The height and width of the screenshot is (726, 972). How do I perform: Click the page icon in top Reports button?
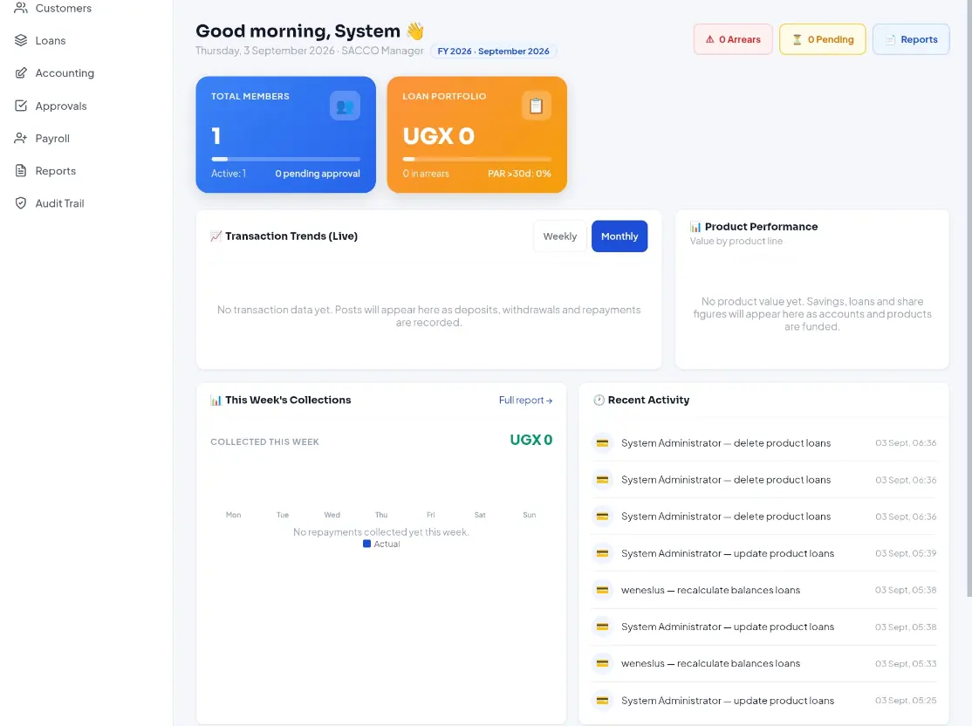[890, 39]
